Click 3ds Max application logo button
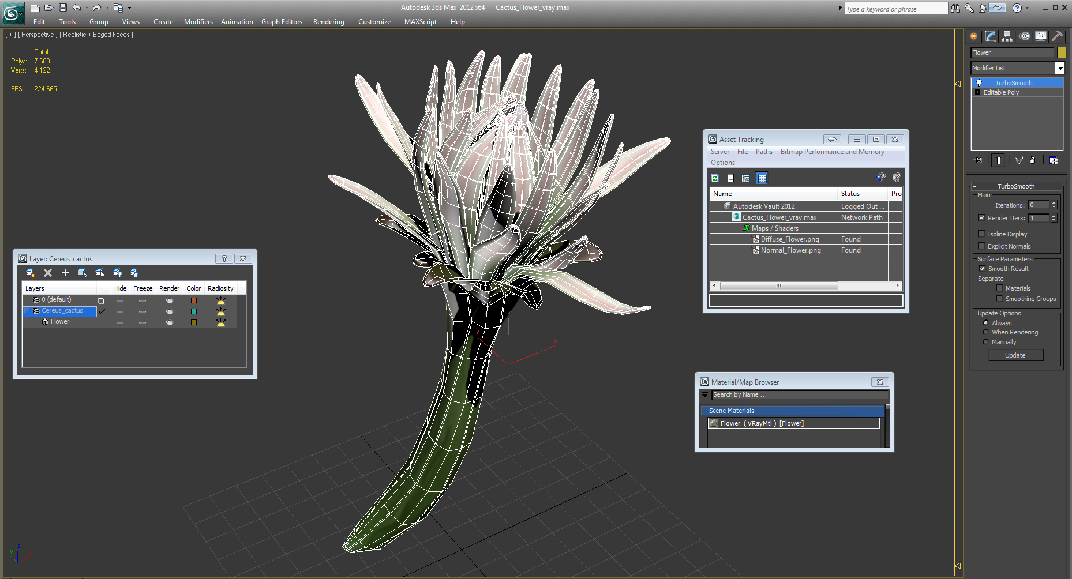 tap(12, 13)
